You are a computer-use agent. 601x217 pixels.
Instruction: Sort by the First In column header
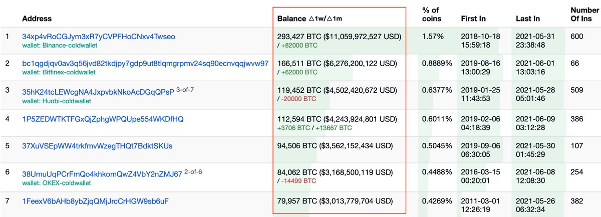(x=473, y=19)
